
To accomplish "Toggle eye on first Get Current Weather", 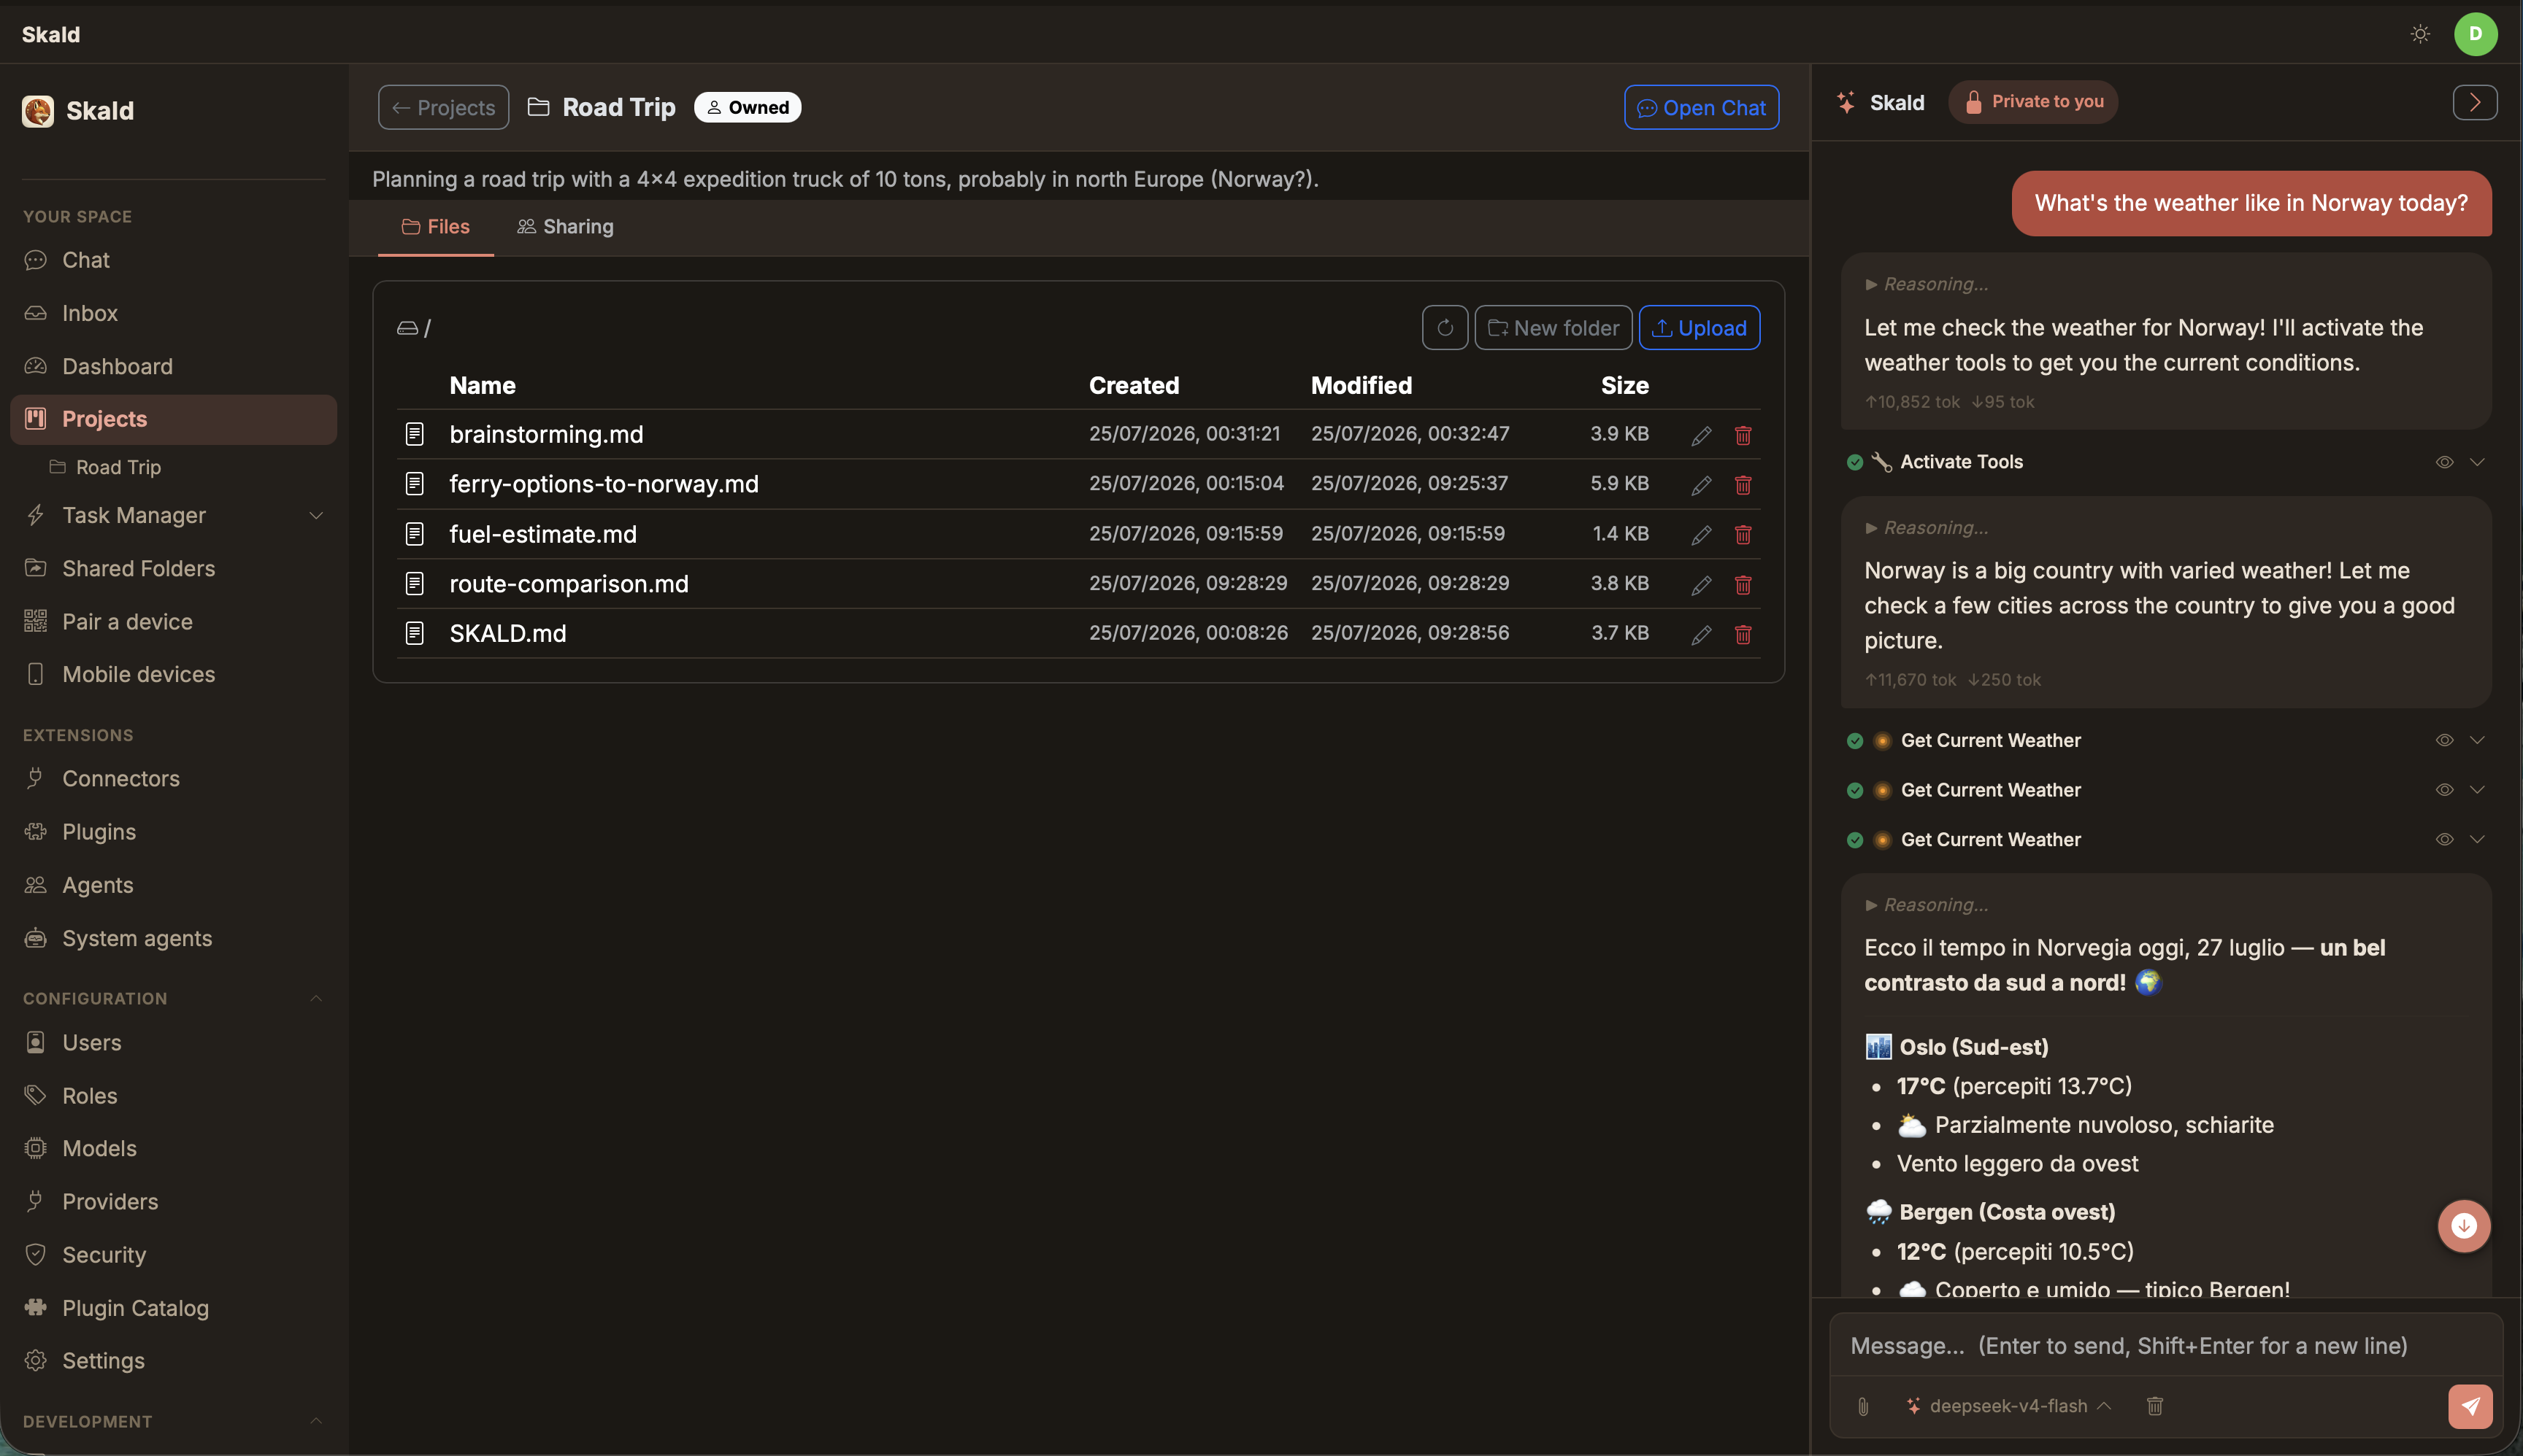I will (2444, 740).
